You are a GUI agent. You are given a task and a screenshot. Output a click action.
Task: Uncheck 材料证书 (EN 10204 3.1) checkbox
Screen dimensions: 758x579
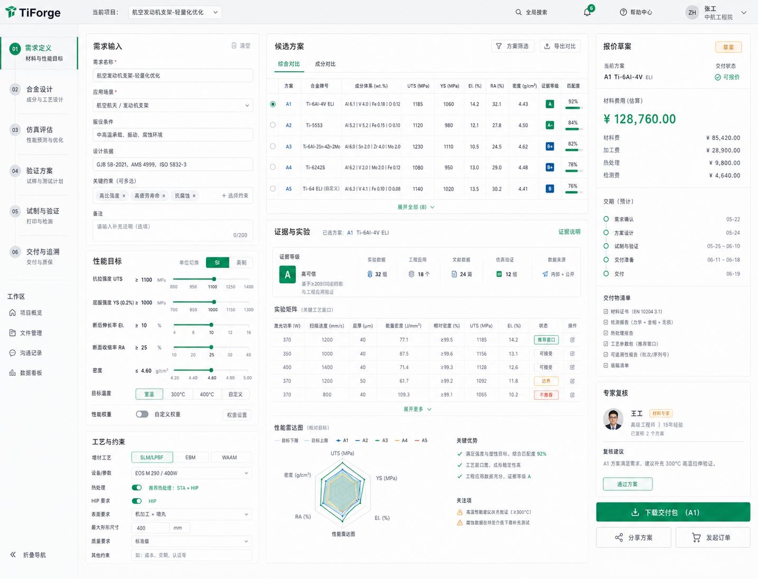pyautogui.click(x=606, y=312)
